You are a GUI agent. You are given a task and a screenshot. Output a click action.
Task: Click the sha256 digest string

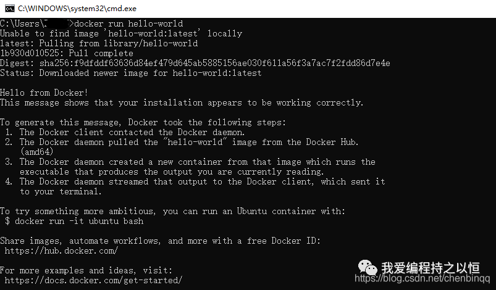click(214, 63)
